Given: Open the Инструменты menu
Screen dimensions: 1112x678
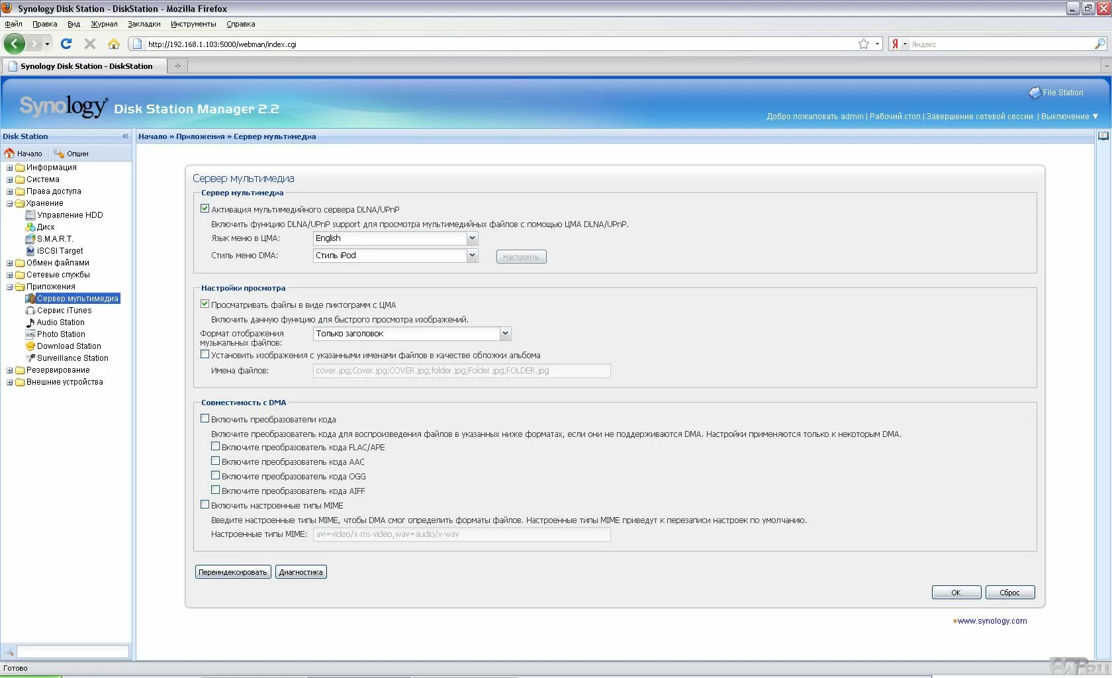Looking at the screenshot, I should click(193, 24).
